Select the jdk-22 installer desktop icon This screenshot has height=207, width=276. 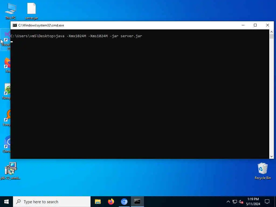point(11,171)
